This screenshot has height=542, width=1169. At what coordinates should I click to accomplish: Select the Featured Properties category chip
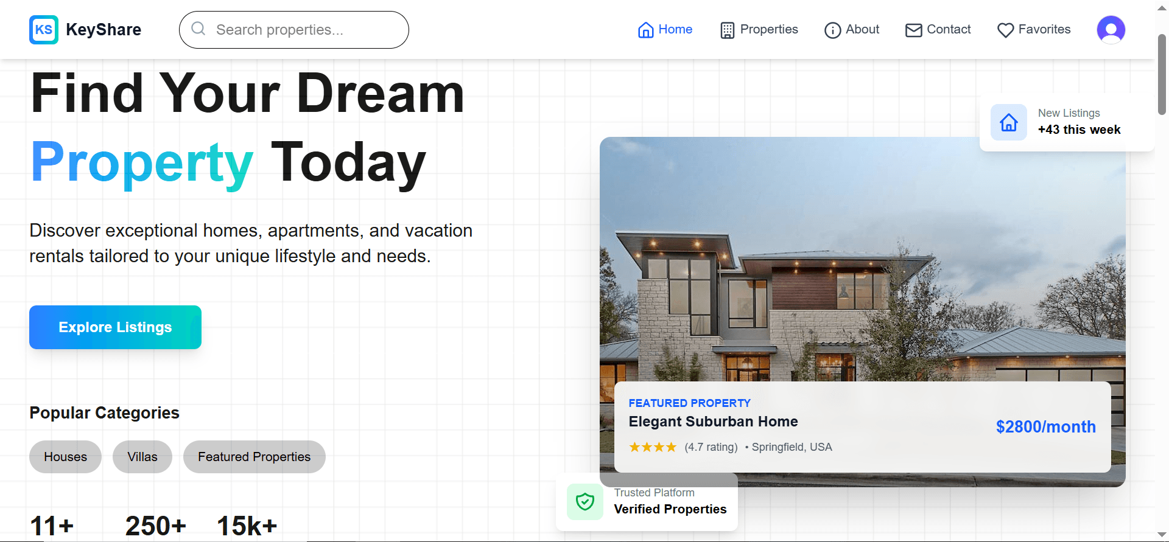point(254,457)
